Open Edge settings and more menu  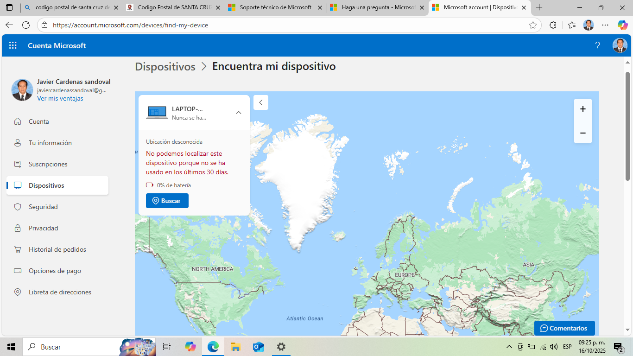(x=605, y=25)
